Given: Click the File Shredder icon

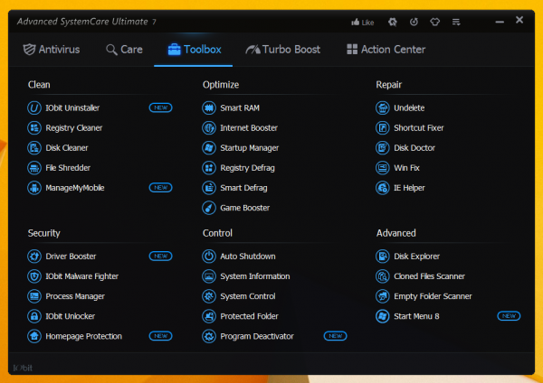Looking at the screenshot, I should tap(34, 168).
